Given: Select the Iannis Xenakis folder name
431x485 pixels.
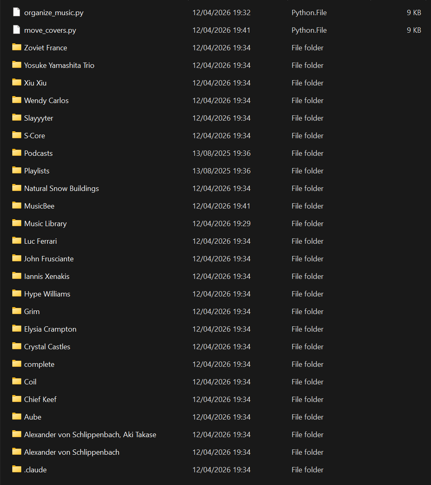Looking at the screenshot, I should point(47,276).
